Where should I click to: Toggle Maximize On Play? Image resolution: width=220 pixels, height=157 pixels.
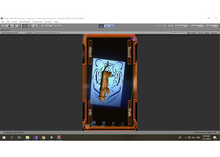(178, 33)
